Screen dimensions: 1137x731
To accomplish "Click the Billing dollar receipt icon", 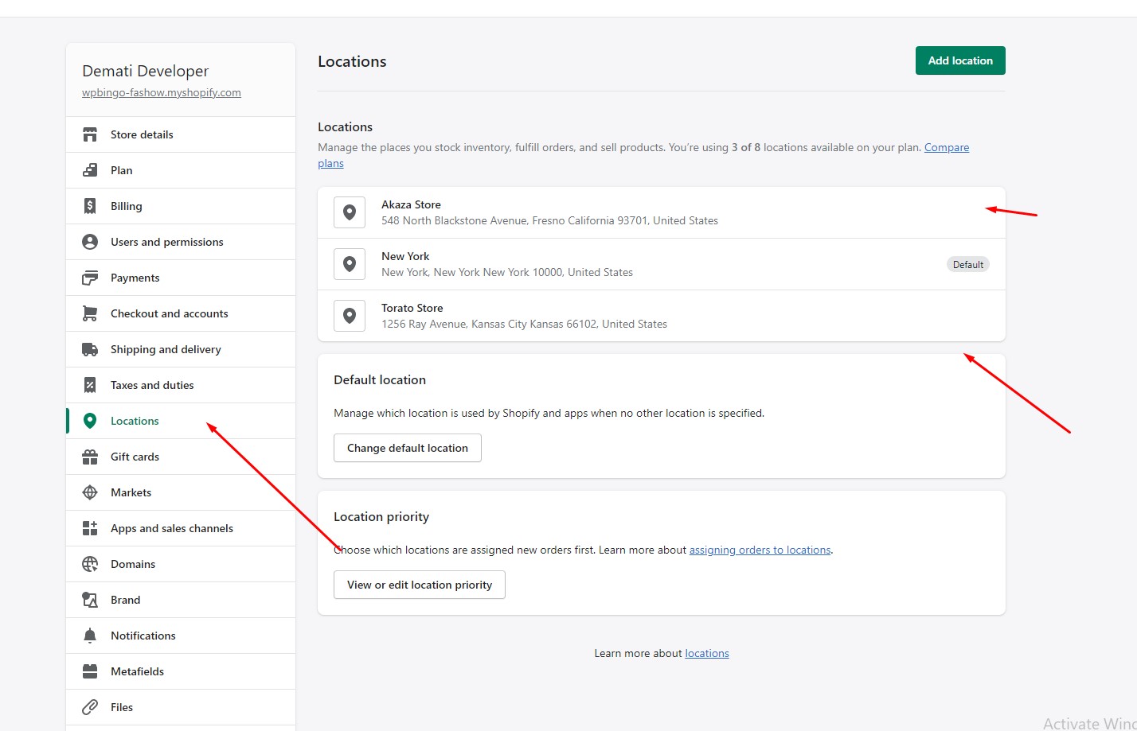I will 90,206.
